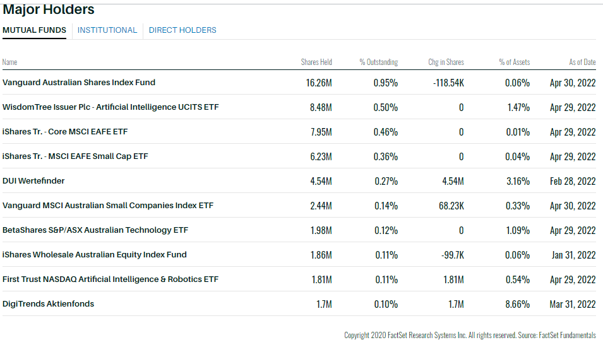This screenshot has width=603, height=340.
Task: Switch to the Institutional tab
Action: click(x=107, y=30)
